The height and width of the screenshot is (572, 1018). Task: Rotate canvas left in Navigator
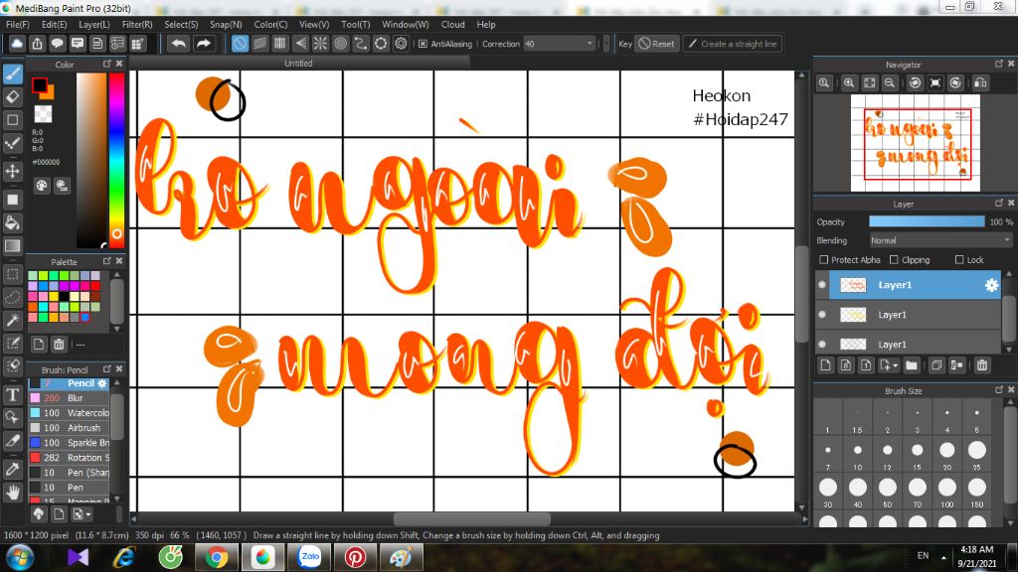tap(915, 83)
